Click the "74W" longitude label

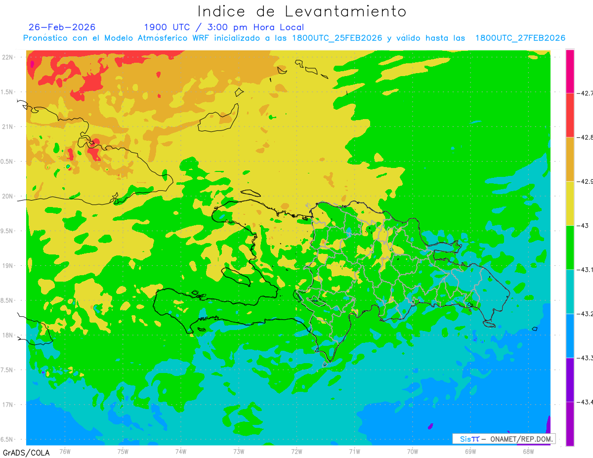tap(180, 451)
